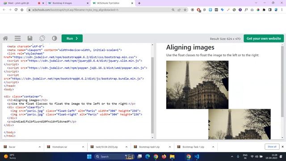
Task: Expand options for ba.rar download
Action: click(x=40, y=147)
